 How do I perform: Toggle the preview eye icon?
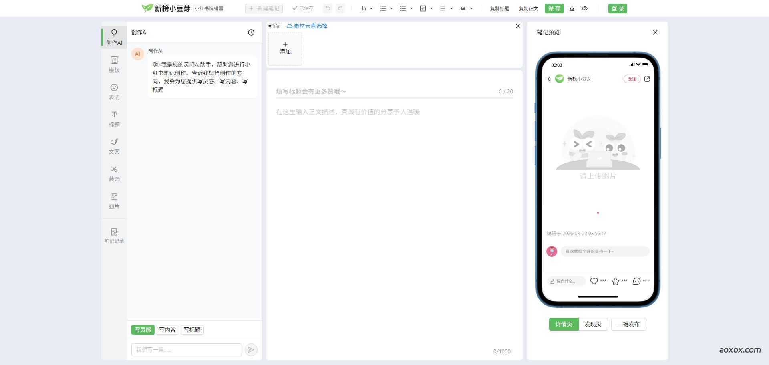click(585, 8)
